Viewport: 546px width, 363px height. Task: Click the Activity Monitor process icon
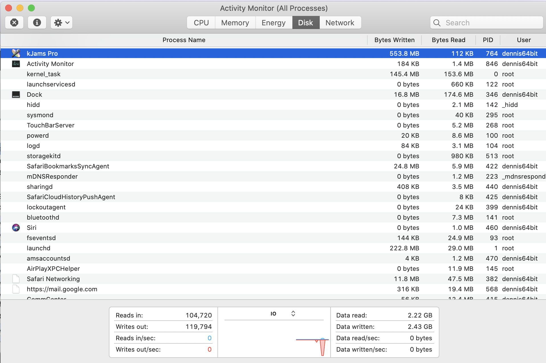16,64
